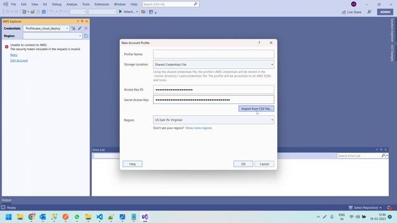This screenshot has width=397, height=223.
Task: Click the dialog's question mark help icon
Action: pyautogui.click(x=259, y=43)
